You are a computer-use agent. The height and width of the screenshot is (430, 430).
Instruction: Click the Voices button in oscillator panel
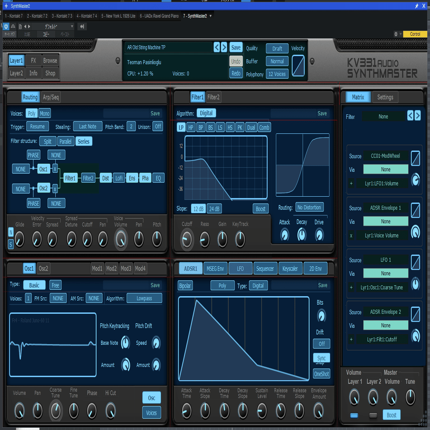[151, 413]
